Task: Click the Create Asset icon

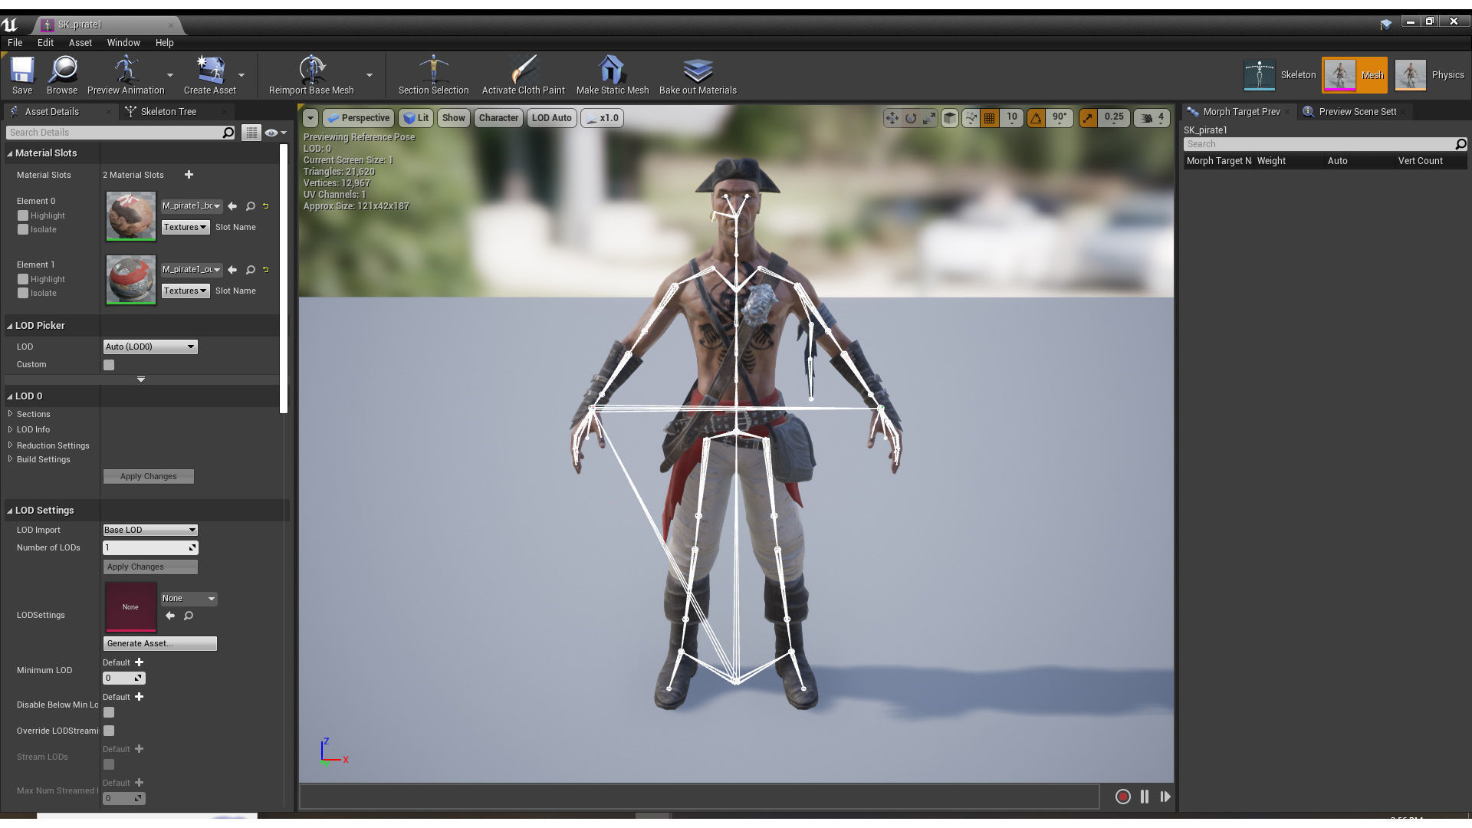Action: point(209,74)
